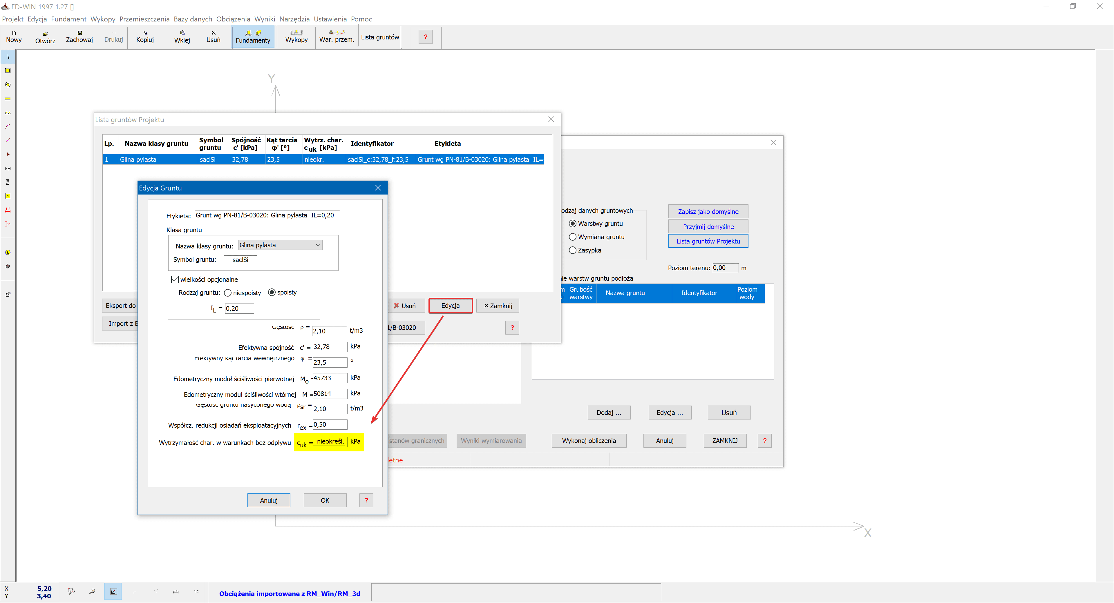Select the pointer tool in left sidebar

[x=8, y=57]
